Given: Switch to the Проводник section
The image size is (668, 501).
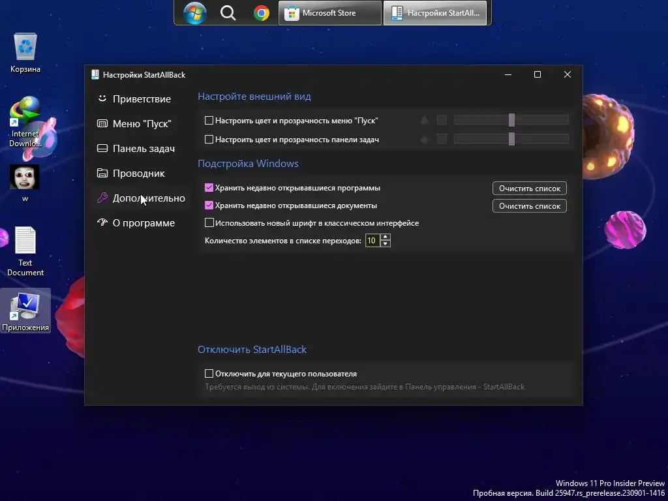Looking at the screenshot, I should tap(142, 173).
